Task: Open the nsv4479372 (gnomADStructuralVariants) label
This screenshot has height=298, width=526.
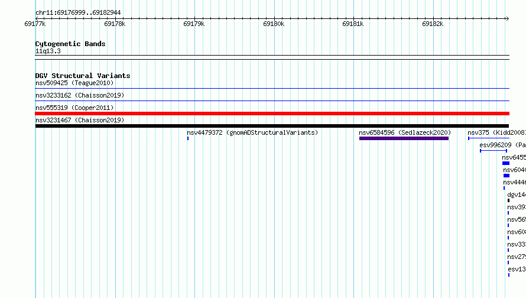Action: point(252,132)
